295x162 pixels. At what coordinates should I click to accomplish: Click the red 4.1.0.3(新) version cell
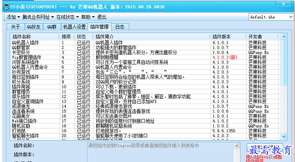[x=225, y=57]
